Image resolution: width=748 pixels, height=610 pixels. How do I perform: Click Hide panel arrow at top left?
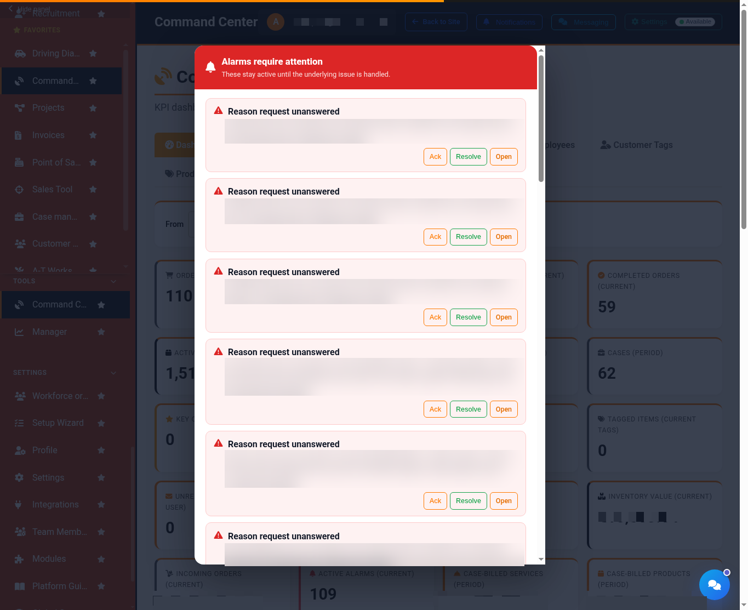pos(10,8)
